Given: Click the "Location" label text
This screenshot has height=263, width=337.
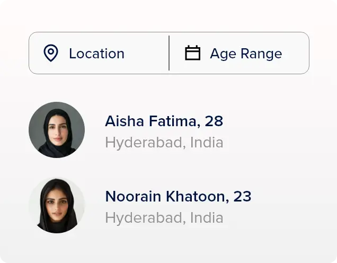Looking at the screenshot, I should (x=96, y=54).
